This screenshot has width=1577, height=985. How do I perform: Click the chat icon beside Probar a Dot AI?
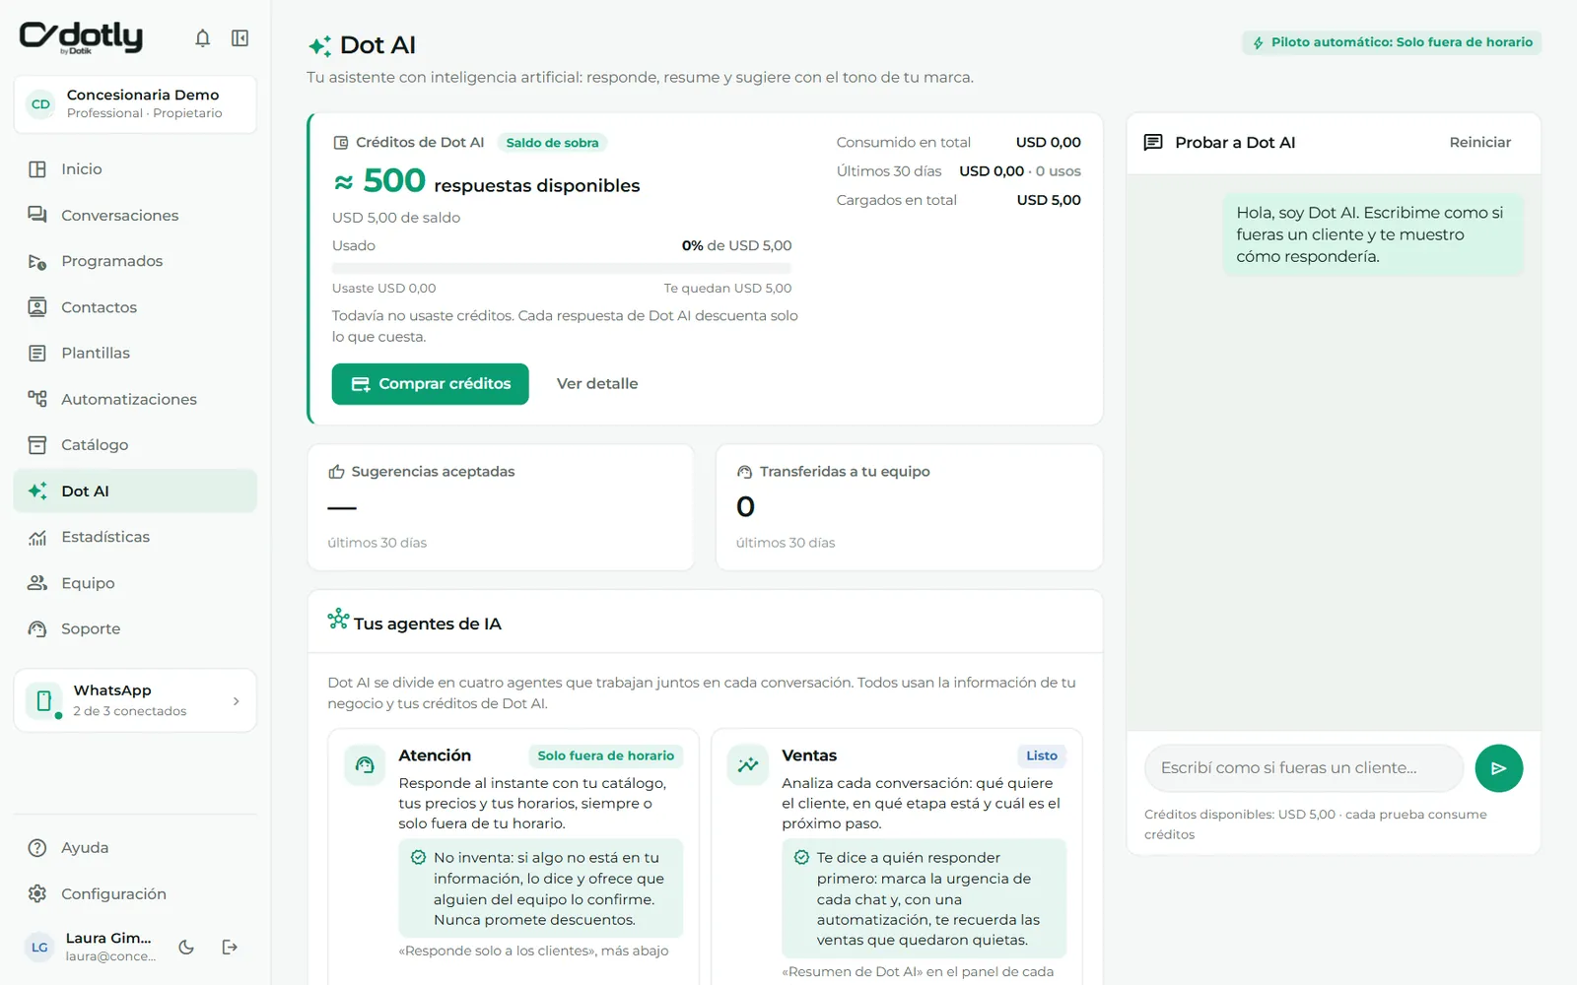click(x=1152, y=142)
